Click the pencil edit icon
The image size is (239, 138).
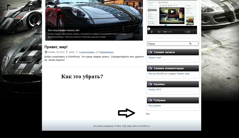[x=97, y=52]
